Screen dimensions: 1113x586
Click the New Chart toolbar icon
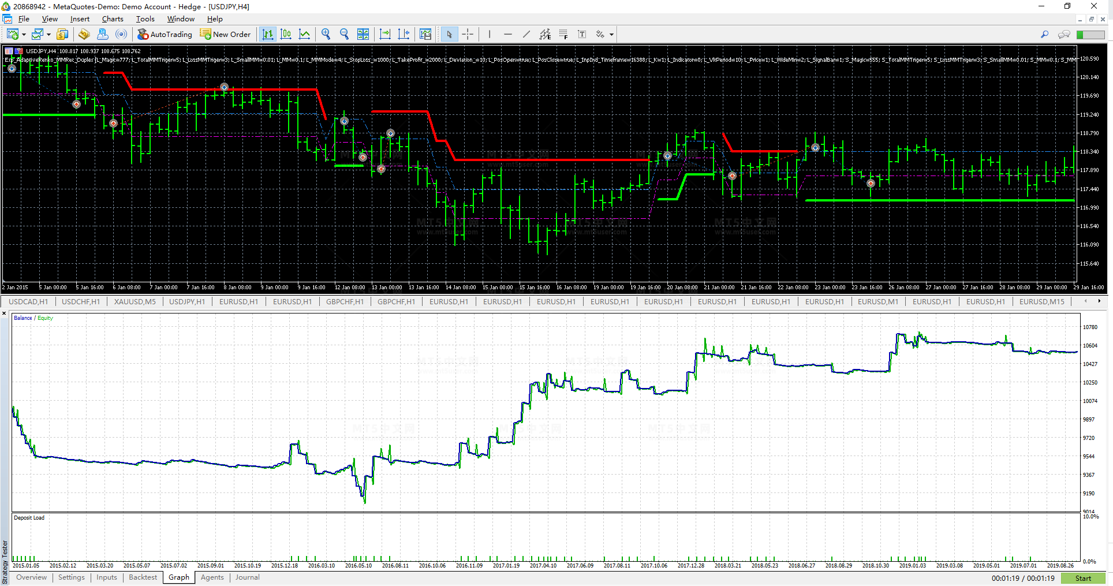click(x=12, y=34)
